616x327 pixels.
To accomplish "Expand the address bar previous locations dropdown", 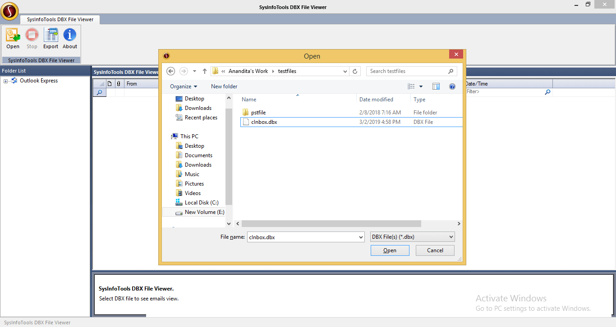I will (345, 71).
